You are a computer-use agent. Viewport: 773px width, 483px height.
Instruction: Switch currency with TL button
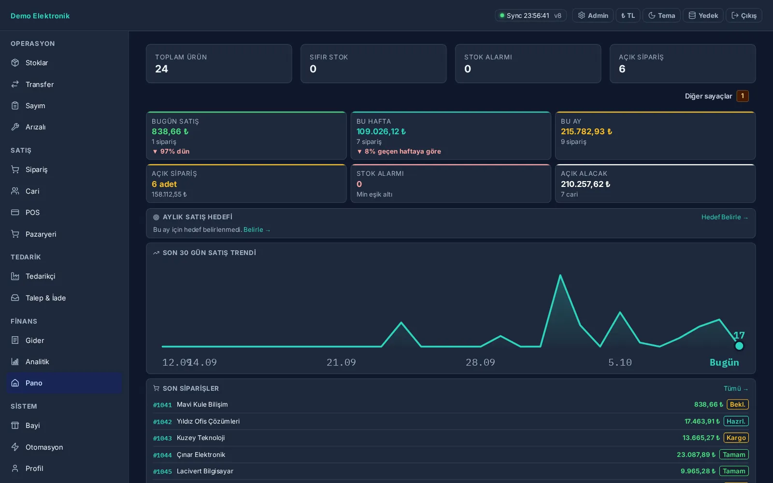(x=628, y=15)
